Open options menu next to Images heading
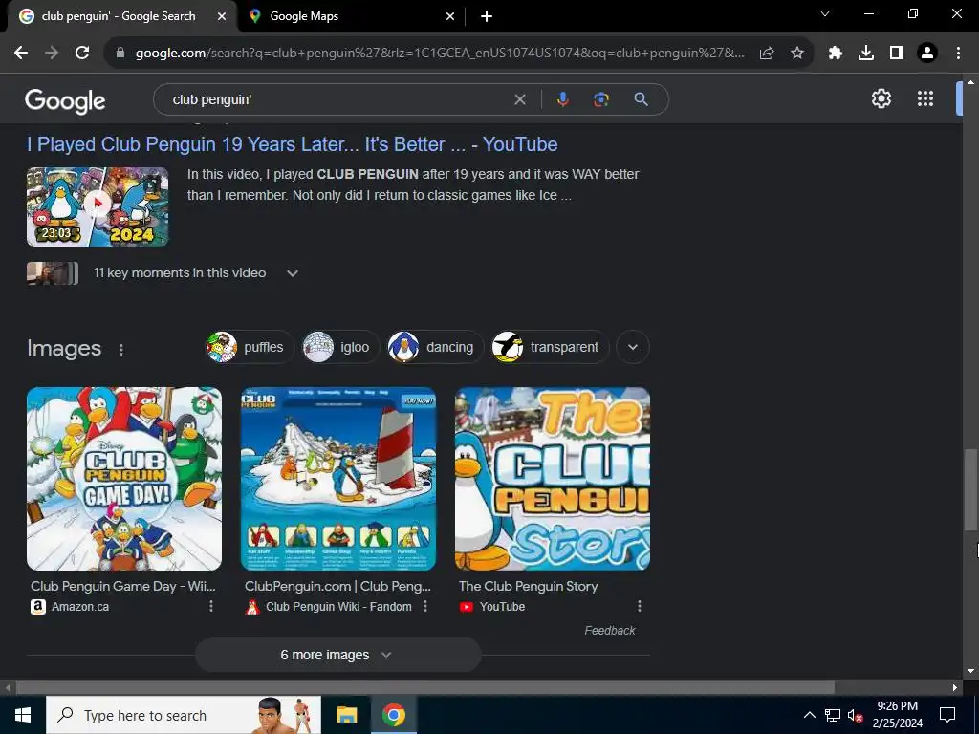This screenshot has width=979, height=734. (x=121, y=350)
